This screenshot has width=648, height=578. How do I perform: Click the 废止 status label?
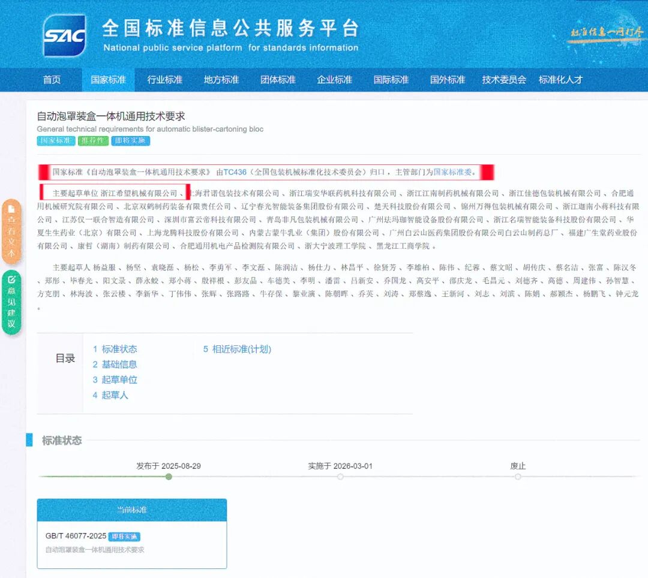[x=518, y=466]
